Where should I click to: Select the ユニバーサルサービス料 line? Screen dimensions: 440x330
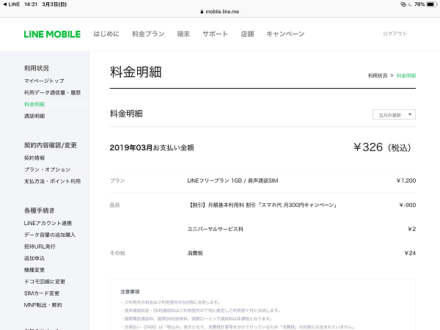click(x=215, y=229)
